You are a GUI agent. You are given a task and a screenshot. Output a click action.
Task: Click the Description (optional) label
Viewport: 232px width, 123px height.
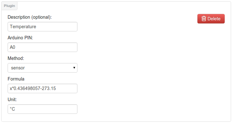pyautogui.click(x=30, y=17)
